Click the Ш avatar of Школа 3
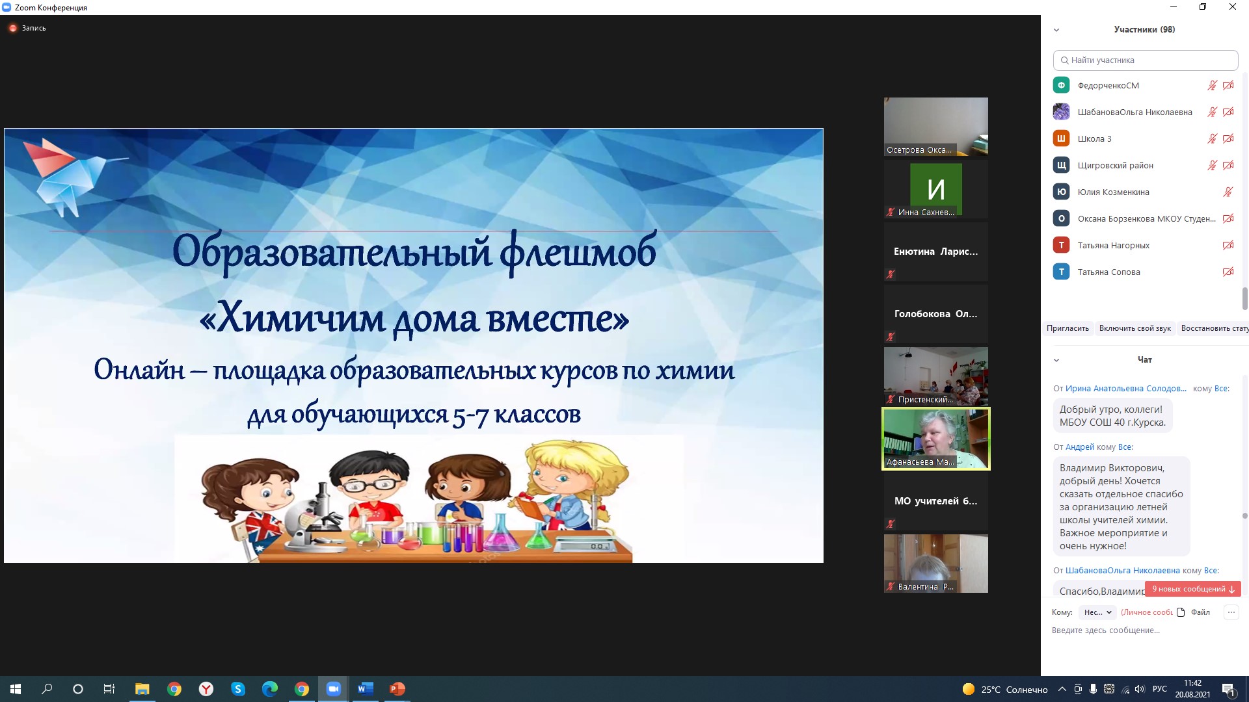 1061,138
